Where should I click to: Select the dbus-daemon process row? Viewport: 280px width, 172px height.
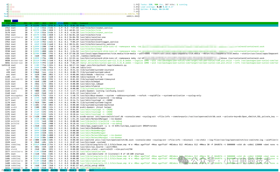tap(140, 96)
